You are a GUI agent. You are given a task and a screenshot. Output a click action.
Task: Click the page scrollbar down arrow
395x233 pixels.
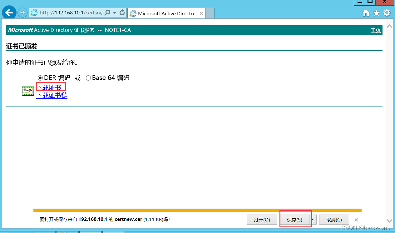[389, 221]
